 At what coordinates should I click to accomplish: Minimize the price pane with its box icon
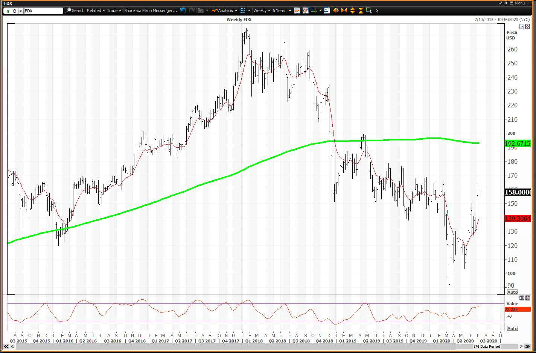[522, 27]
